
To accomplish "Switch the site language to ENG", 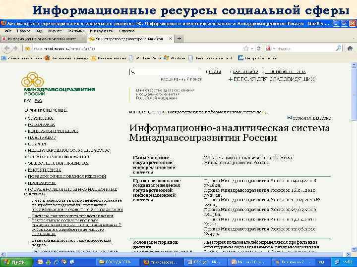I will [38, 101].
